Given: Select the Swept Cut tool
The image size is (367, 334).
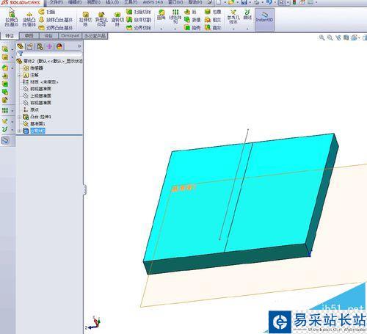Looking at the screenshot, I should pos(139,12).
